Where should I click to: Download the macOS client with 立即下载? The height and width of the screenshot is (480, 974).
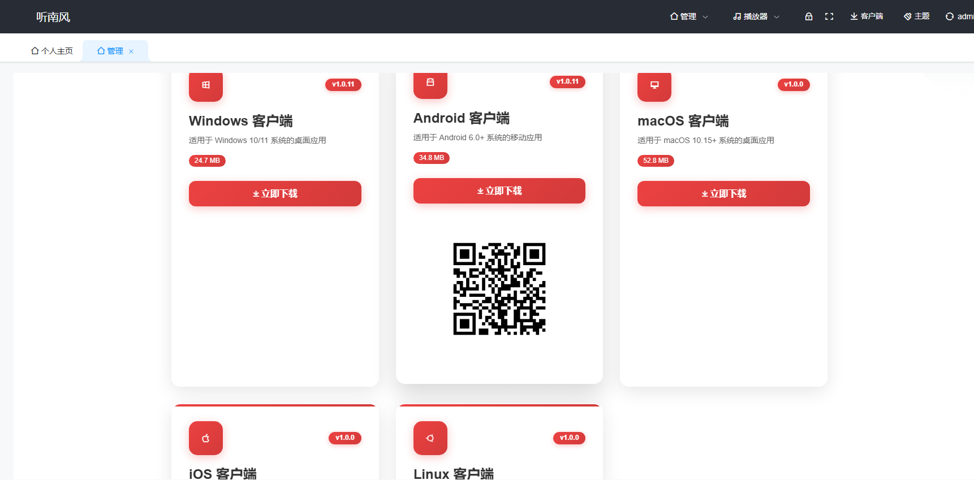tap(723, 193)
